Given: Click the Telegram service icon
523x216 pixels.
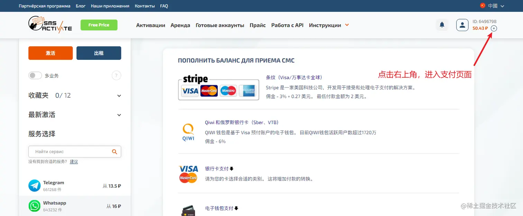Looking at the screenshot, I should pyautogui.click(x=35, y=186).
